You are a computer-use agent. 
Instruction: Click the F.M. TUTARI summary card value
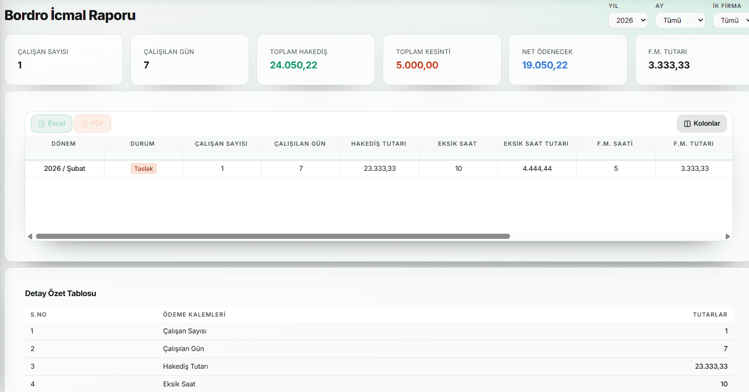669,65
